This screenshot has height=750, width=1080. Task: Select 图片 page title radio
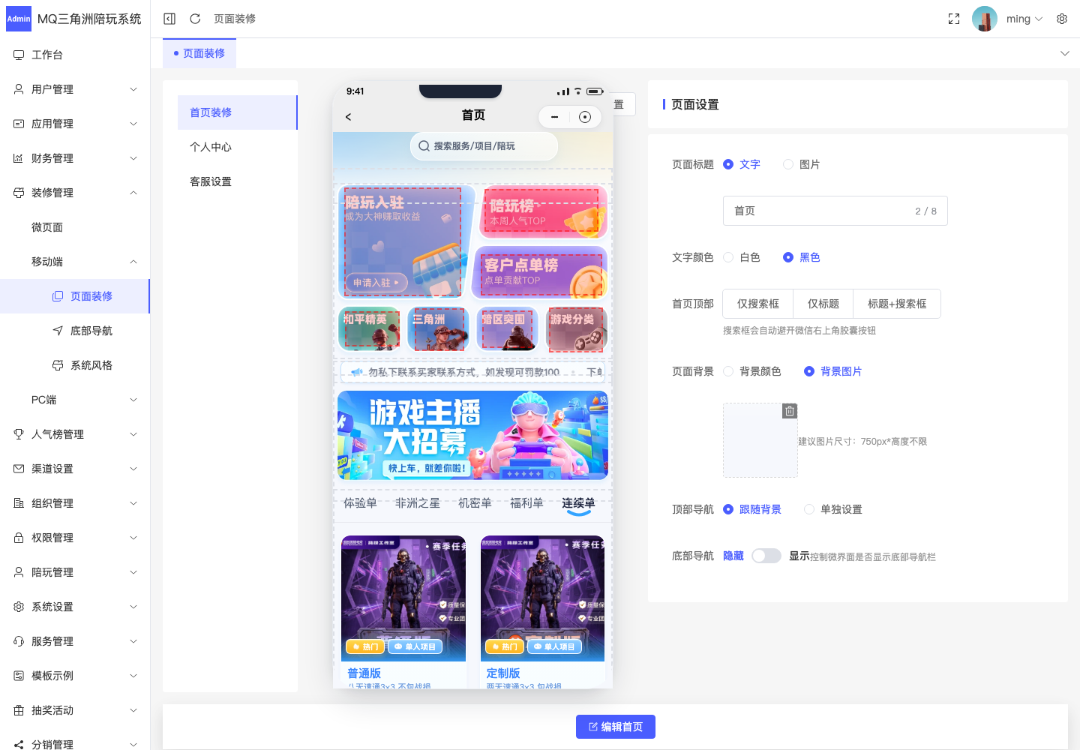click(x=802, y=164)
